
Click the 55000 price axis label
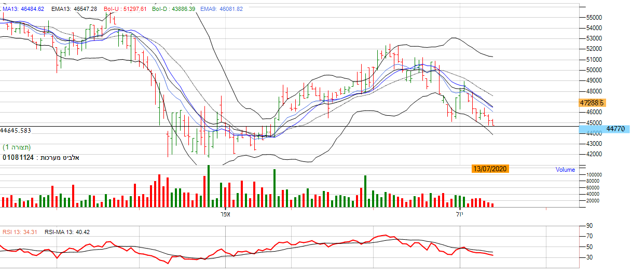(x=594, y=17)
